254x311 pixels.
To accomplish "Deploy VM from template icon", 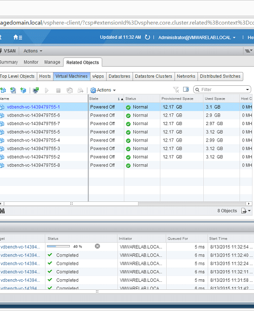I will coord(13,90).
